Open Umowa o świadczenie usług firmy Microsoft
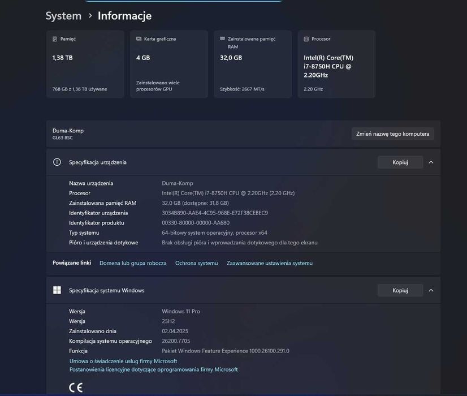The height and width of the screenshot is (396, 467). 123,361
